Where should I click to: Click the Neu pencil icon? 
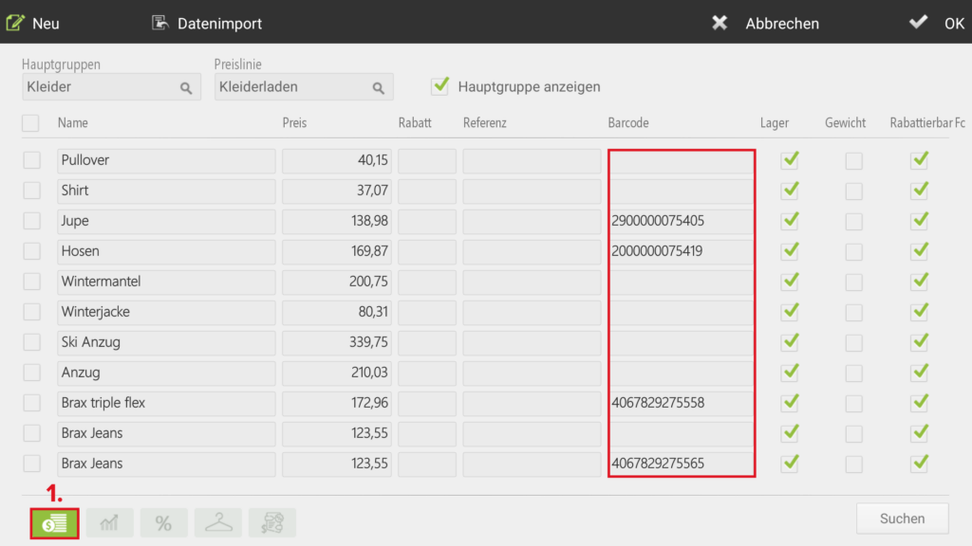pos(15,23)
